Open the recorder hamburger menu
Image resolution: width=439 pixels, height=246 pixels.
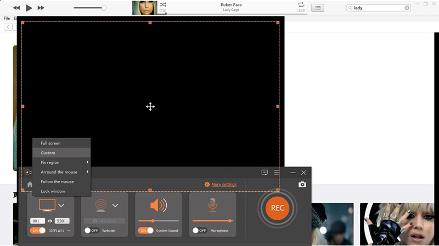click(x=277, y=173)
